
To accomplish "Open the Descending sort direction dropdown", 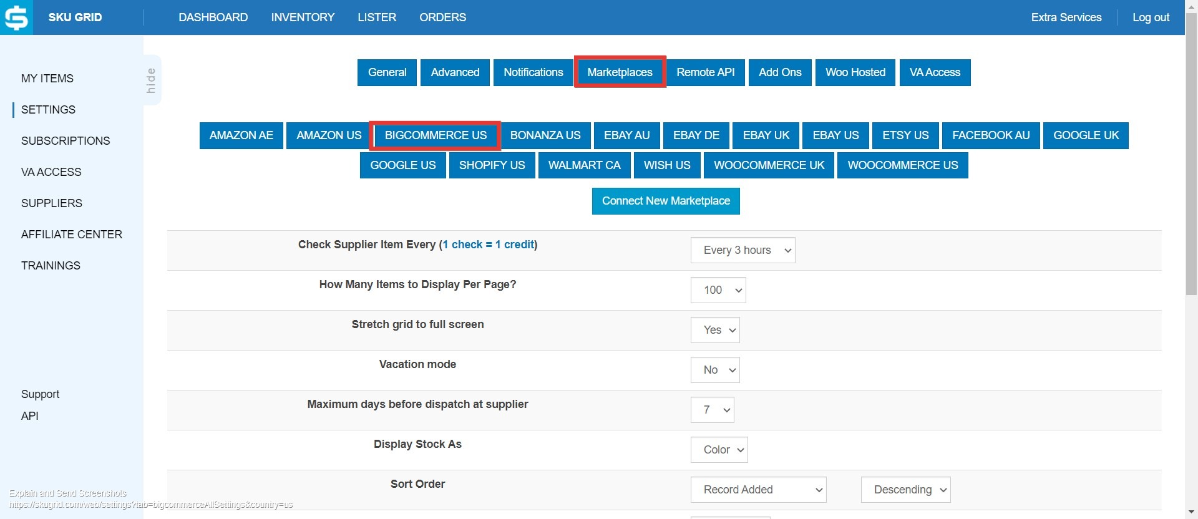I will click(x=905, y=490).
